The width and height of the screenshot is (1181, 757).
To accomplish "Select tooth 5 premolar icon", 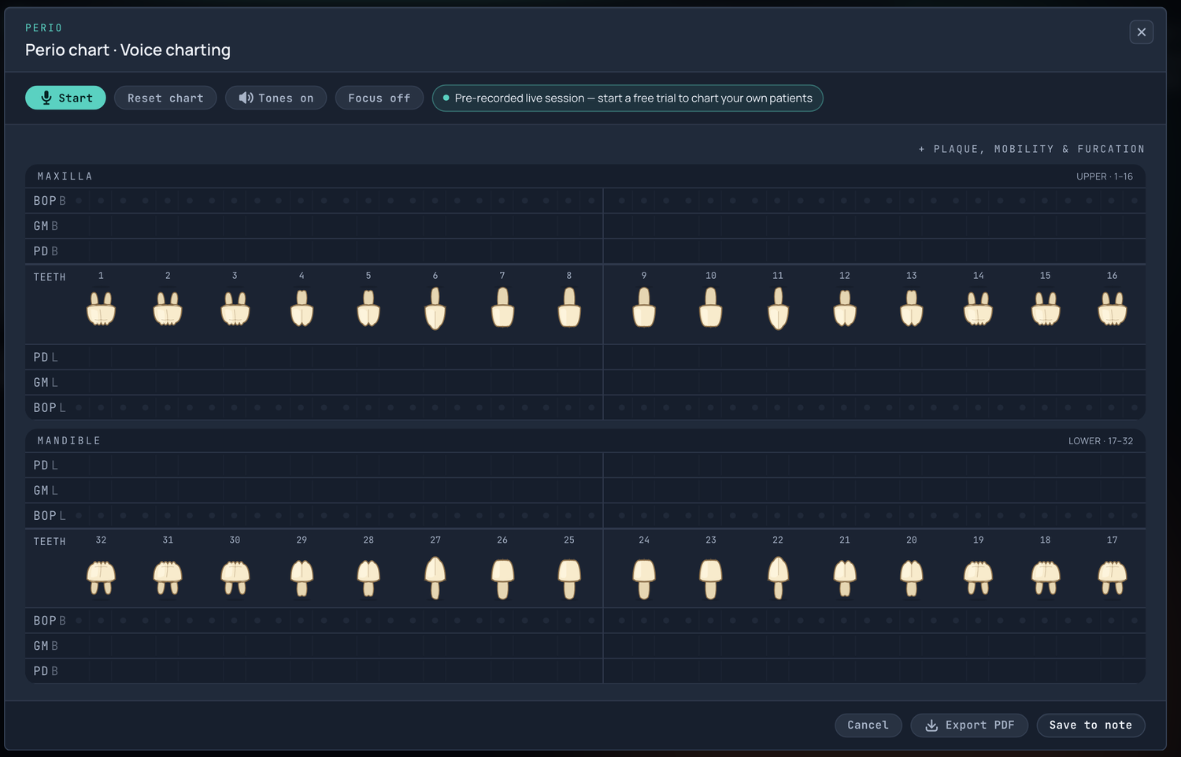I will pyautogui.click(x=368, y=308).
